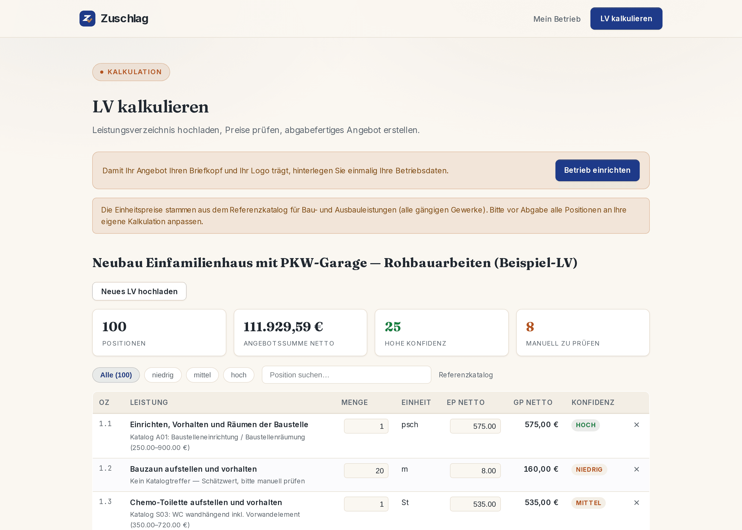Edit the Menge field for Chemo-Toilette
742x530 pixels.
366,504
